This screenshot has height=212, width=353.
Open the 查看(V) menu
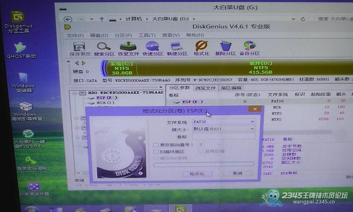(x=171, y=35)
